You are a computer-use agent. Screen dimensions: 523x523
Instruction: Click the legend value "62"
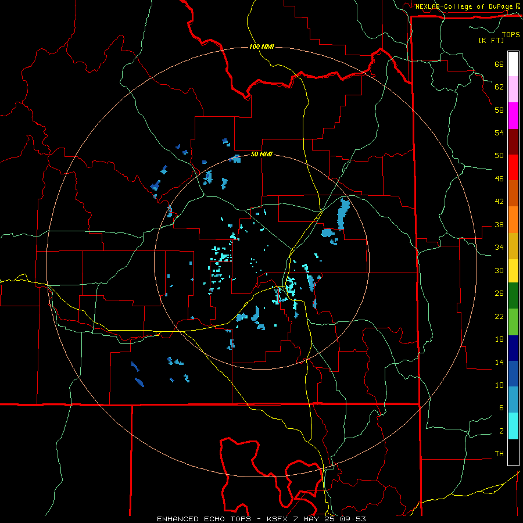tap(499, 87)
